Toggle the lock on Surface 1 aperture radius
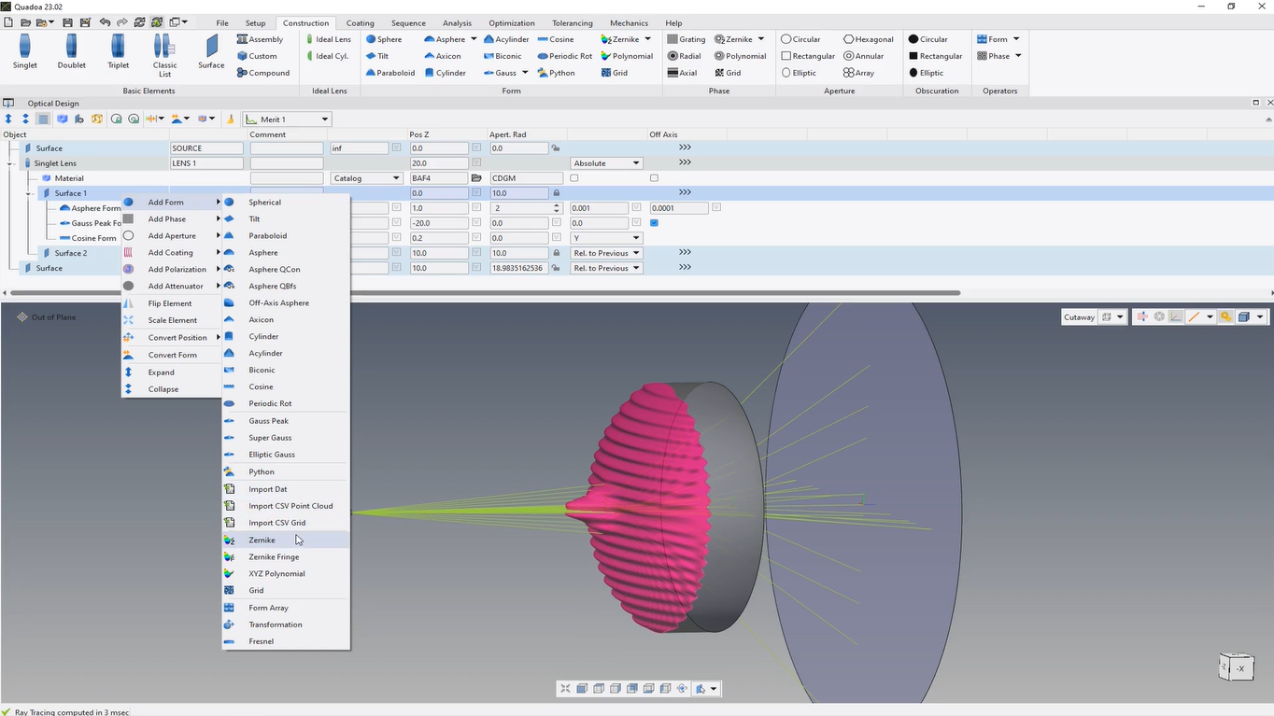The image size is (1274, 716). point(556,193)
